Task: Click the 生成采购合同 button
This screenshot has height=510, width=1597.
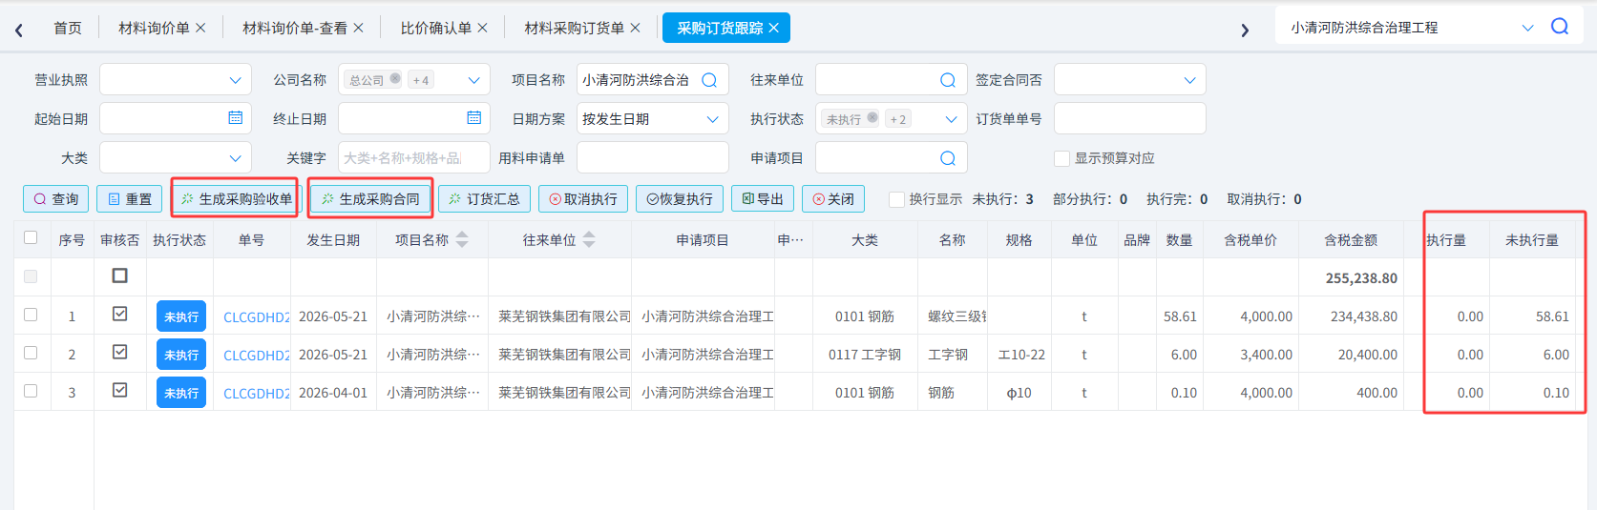Action: pyautogui.click(x=371, y=198)
